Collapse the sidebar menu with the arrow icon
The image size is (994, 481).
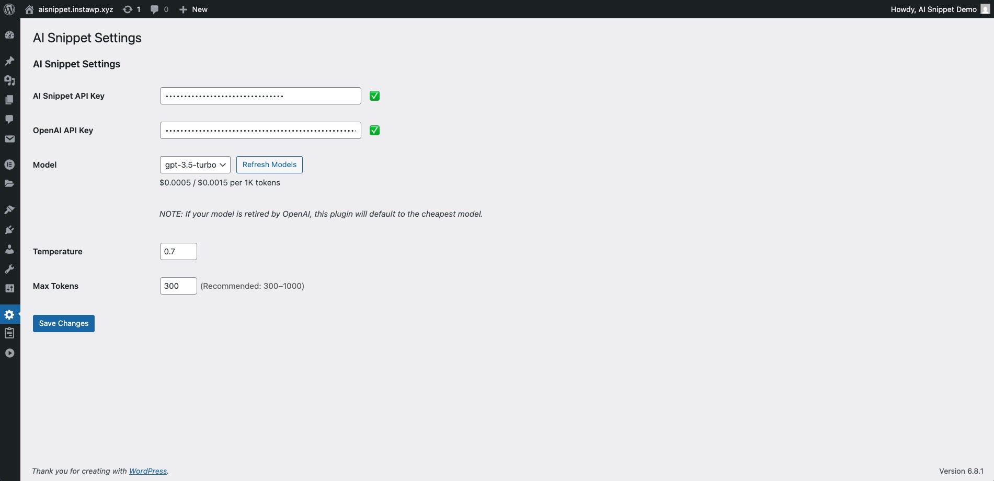9,353
